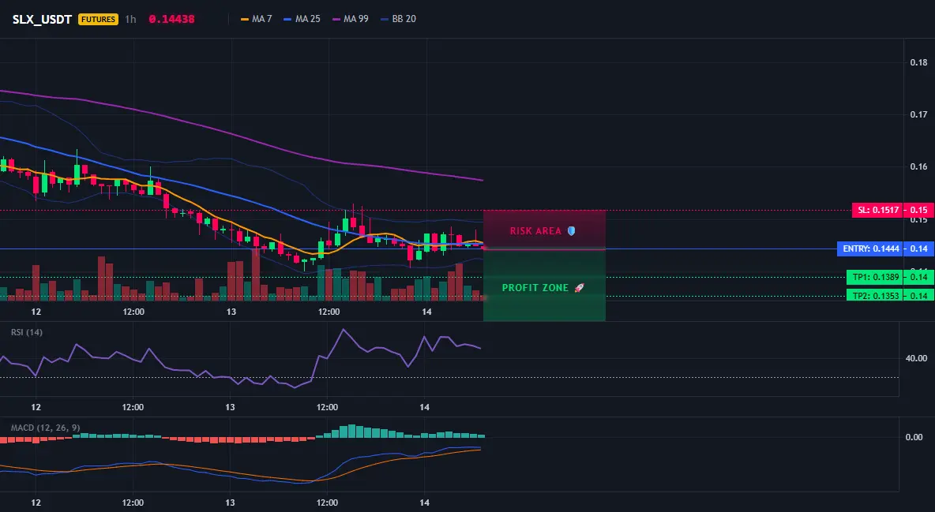The image size is (935, 512).
Task: Click the MACD (12, 26, 9) indicator label
Action: point(45,428)
